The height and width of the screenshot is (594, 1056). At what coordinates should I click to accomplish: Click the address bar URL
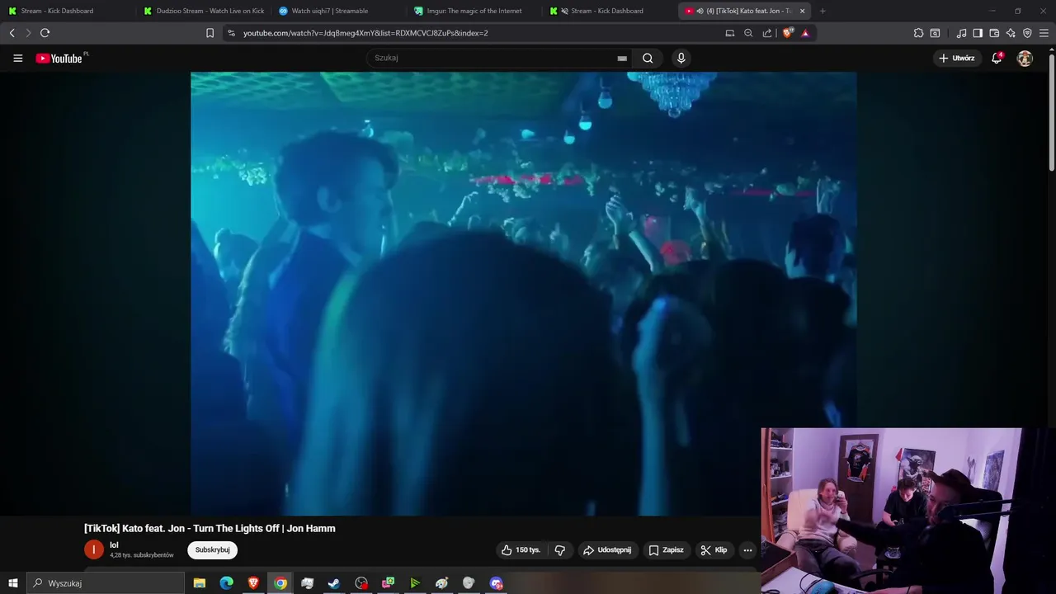365,33
